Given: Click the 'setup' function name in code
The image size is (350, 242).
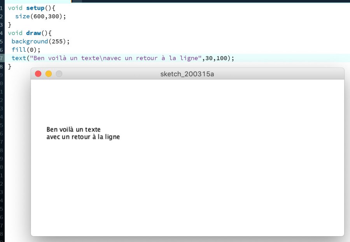Looking at the screenshot, I should (x=35, y=8).
